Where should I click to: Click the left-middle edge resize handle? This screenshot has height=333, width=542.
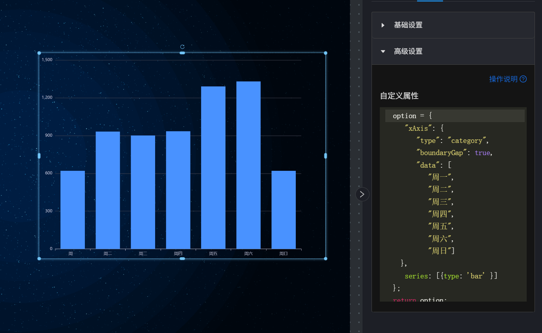pos(39,156)
